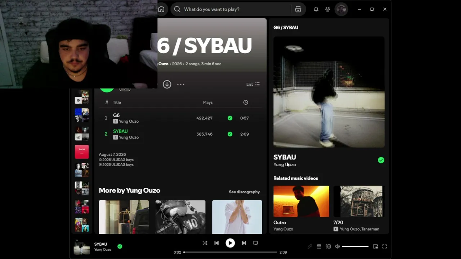
Task: Open Yung Ouzo under SYBAU track row
Action: [x=129, y=137]
